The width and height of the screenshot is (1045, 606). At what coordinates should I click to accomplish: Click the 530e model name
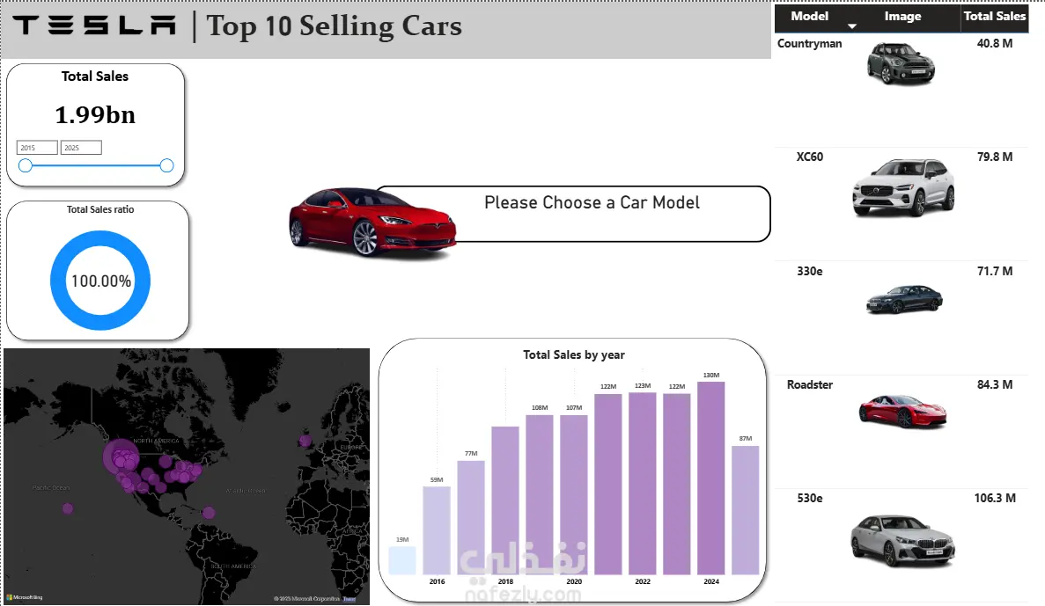810,498
